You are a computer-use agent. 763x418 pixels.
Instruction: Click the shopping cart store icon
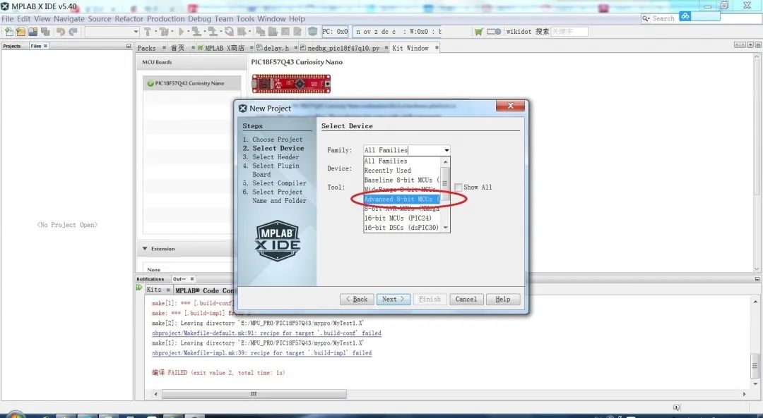click(x=479, y=32)
